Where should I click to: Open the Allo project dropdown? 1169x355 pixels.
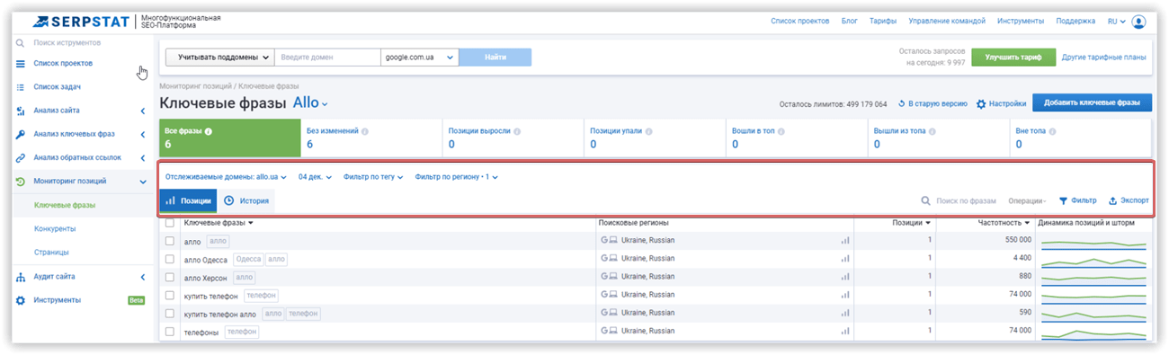click(311, 103)
